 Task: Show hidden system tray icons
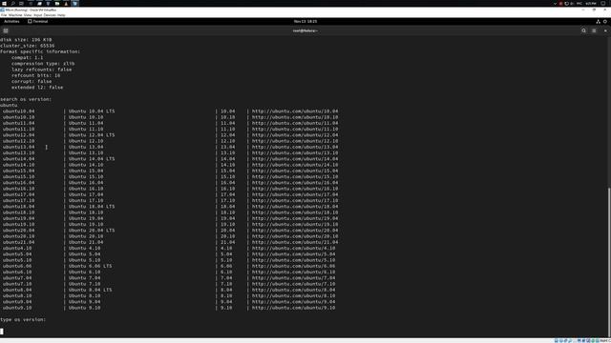click(x=555, y=3)
